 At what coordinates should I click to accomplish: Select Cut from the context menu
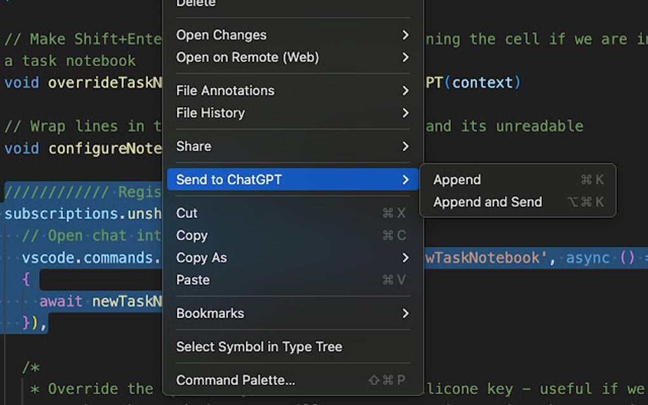187,213
